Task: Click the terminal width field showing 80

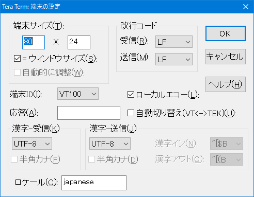Action: pyautogui.click(x=34, y=42)
